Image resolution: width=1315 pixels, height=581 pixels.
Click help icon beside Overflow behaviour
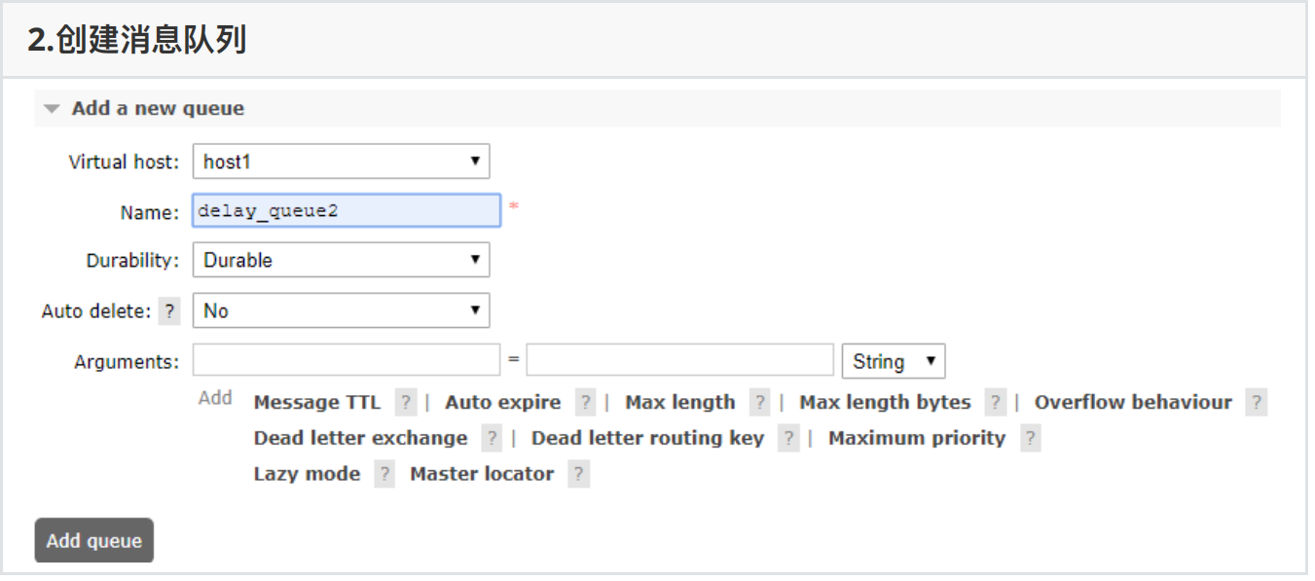tap(1257, 403)
